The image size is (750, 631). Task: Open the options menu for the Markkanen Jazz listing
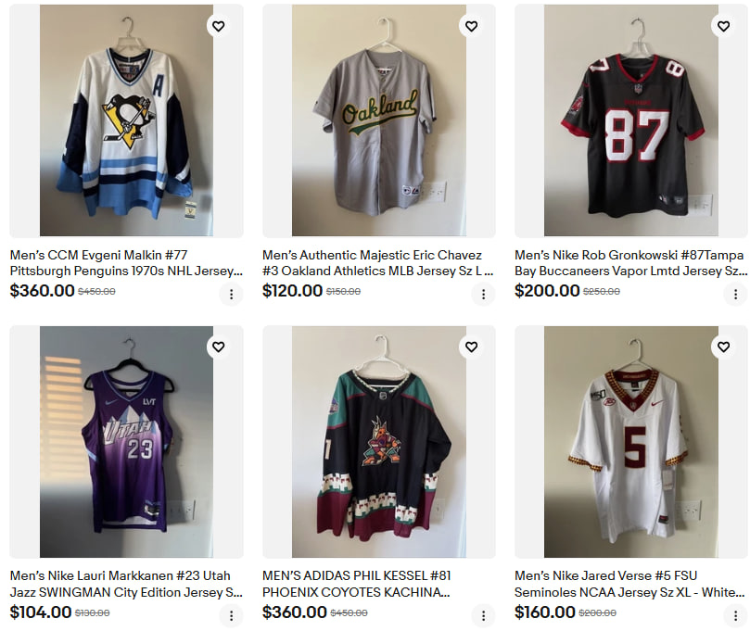point(230,613)
